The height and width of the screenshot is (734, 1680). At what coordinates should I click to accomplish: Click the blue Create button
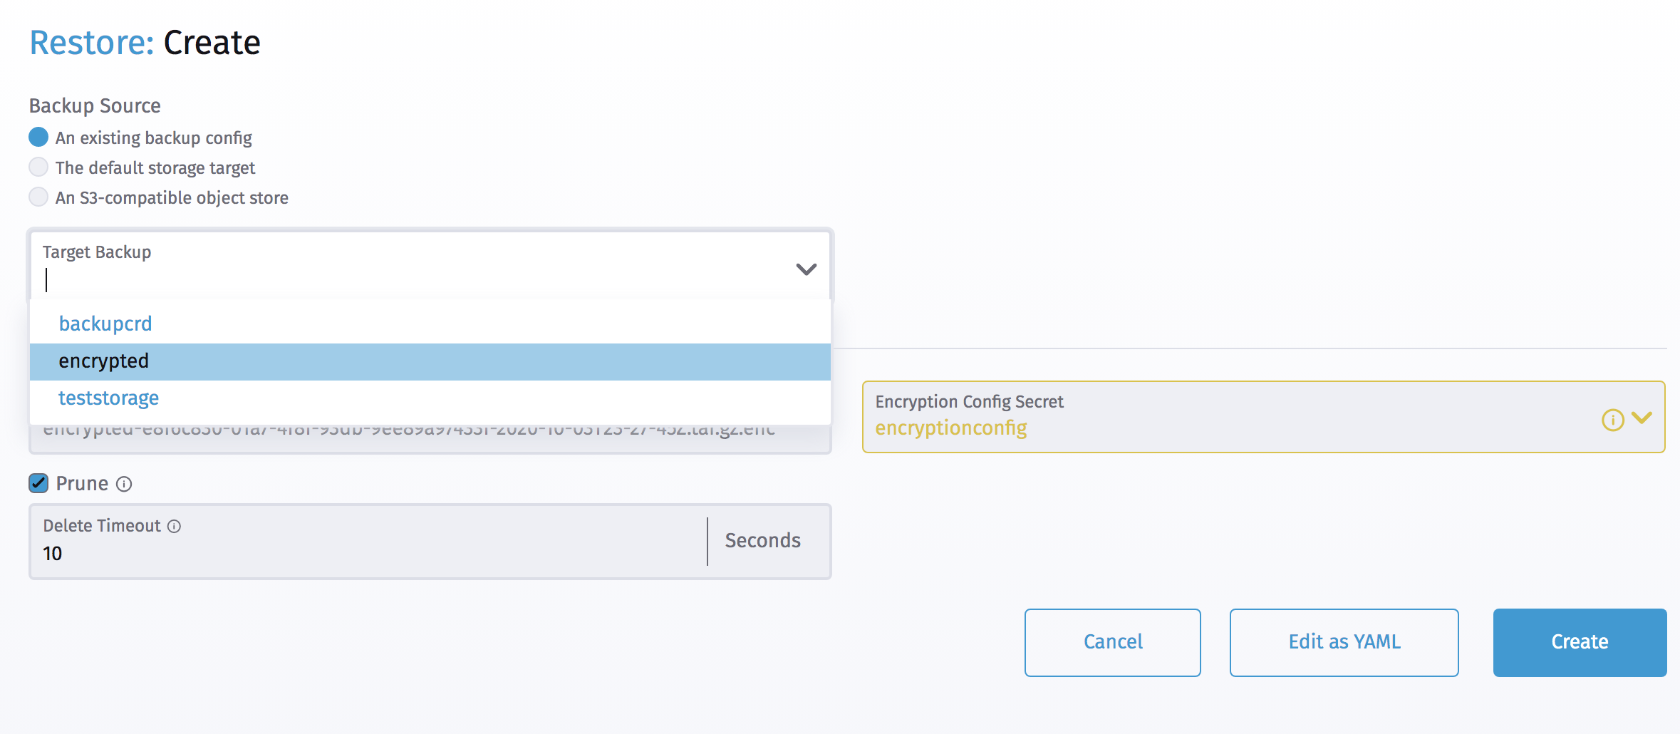1580,642
